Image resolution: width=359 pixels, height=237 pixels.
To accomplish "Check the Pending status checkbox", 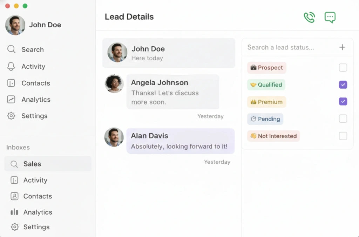I will (x=343, y=118).
